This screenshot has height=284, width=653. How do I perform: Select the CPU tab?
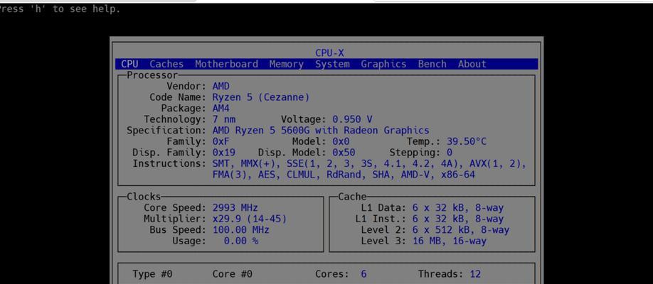point(129,64)
